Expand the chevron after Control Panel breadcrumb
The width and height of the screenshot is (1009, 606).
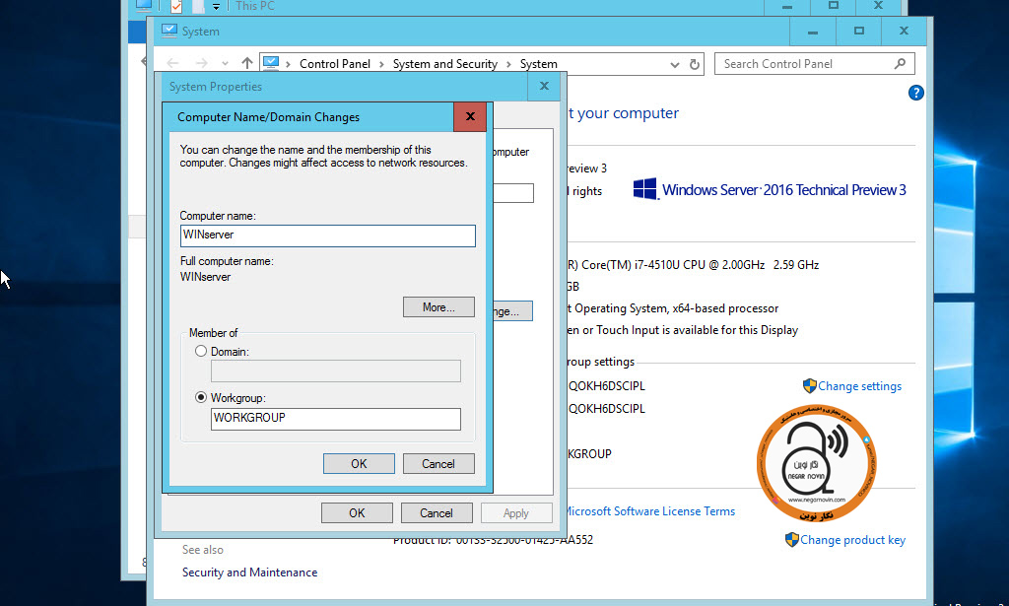pos(381,64)
